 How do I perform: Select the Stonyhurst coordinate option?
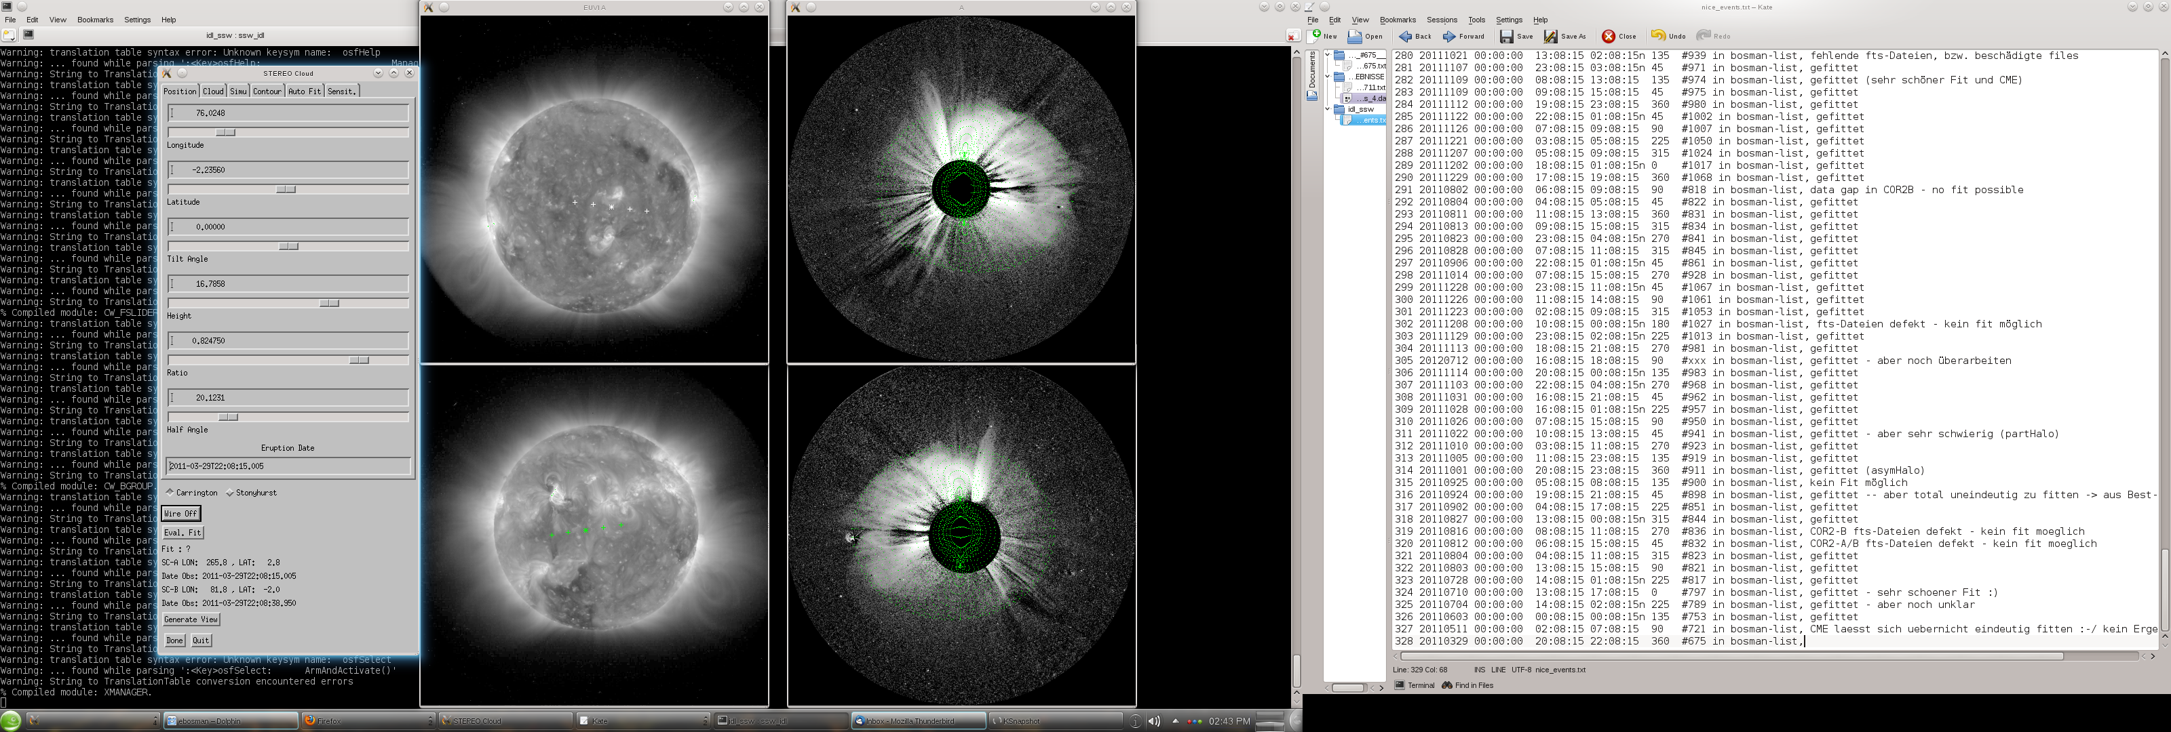(x=250, y=493)
